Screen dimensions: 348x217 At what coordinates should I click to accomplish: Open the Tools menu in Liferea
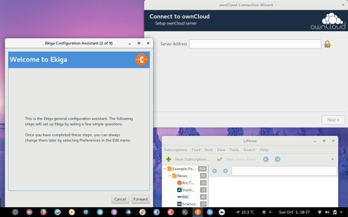click(x=234, y=150)
